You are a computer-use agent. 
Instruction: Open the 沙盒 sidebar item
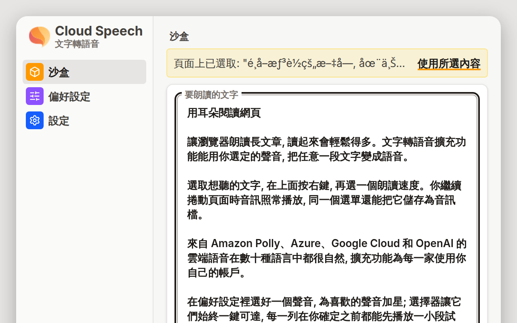coord(84,72)
